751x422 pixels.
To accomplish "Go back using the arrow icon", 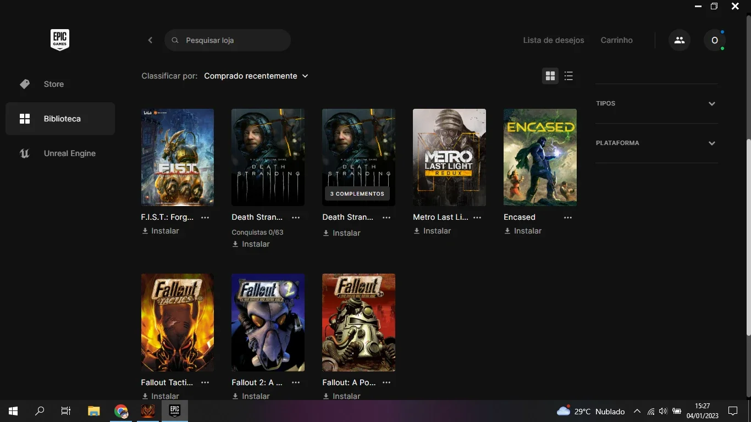I will (x=150, y=40).
